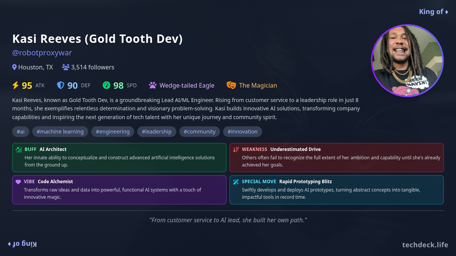
Task: Click the followers people icon
Action: pos(66,67)
